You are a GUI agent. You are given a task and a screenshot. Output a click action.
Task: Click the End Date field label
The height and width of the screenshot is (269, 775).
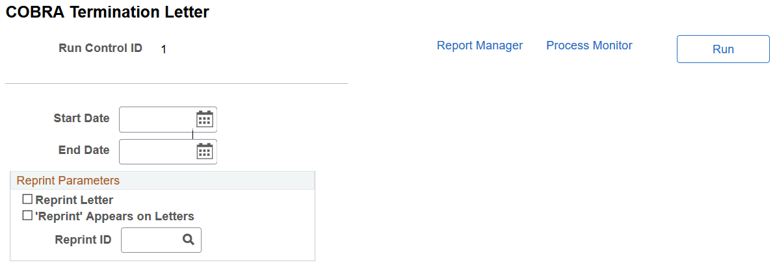click(84, 150)
